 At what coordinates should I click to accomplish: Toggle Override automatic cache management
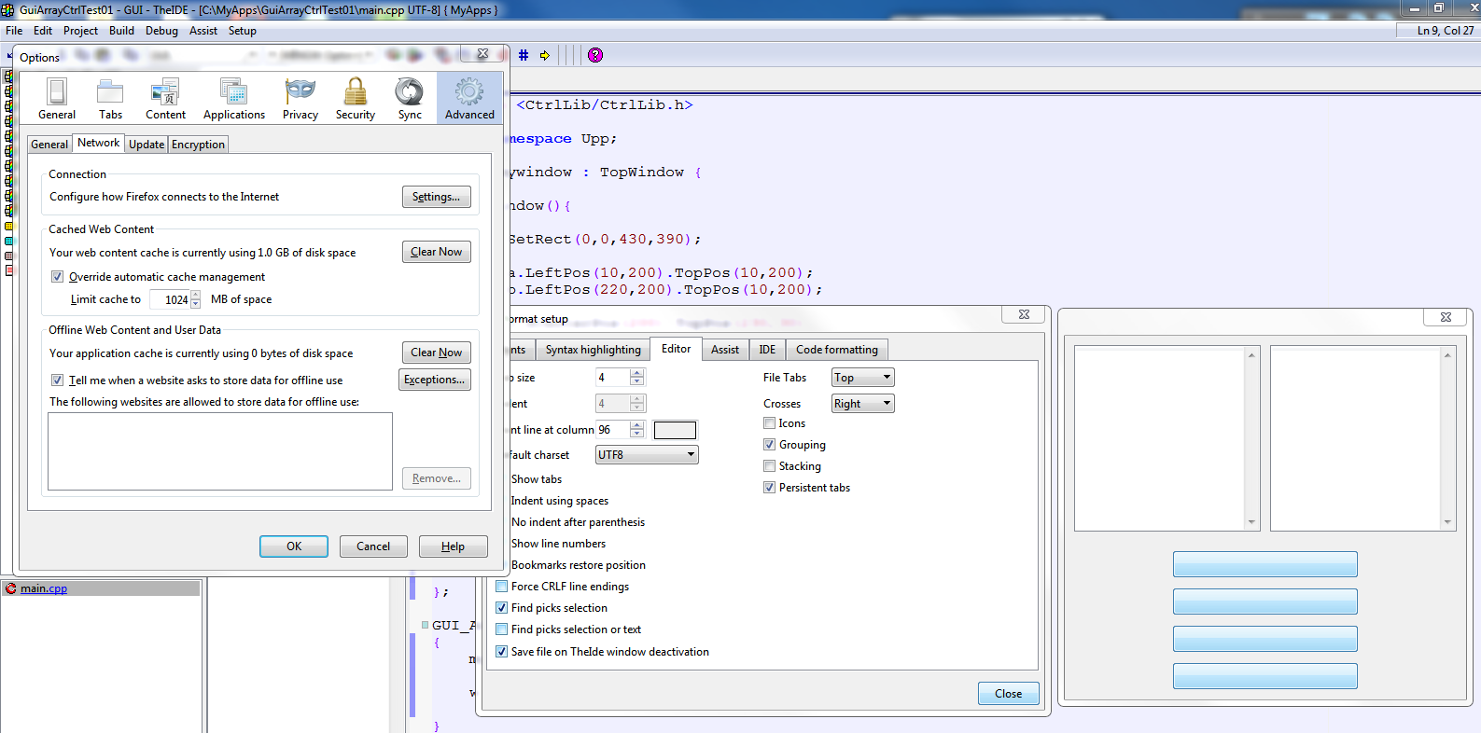[x=58, y=277]
